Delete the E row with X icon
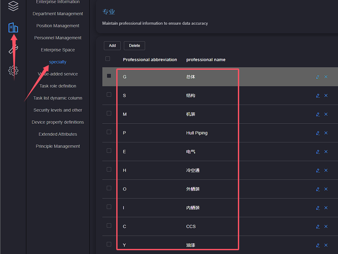The image size is (338, 254). [x=326, y=152]
